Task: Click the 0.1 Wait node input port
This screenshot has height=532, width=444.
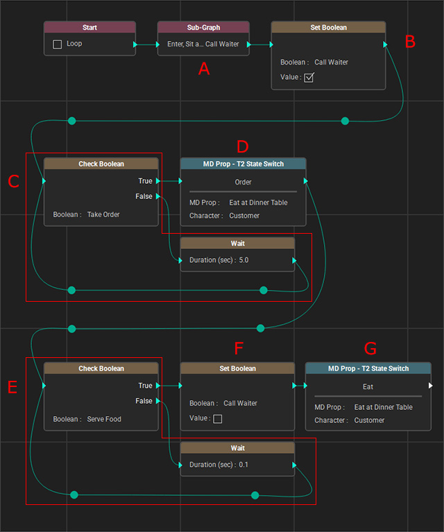Action: 180,465
